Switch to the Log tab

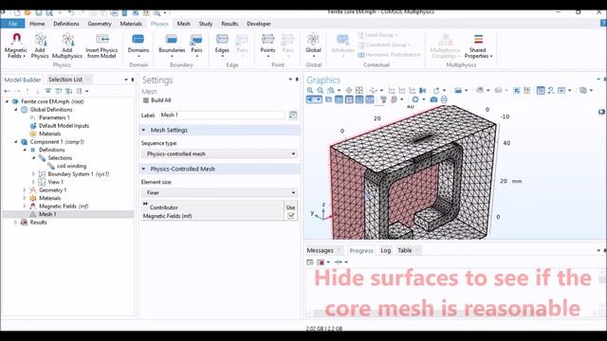[x=386, y=250]
